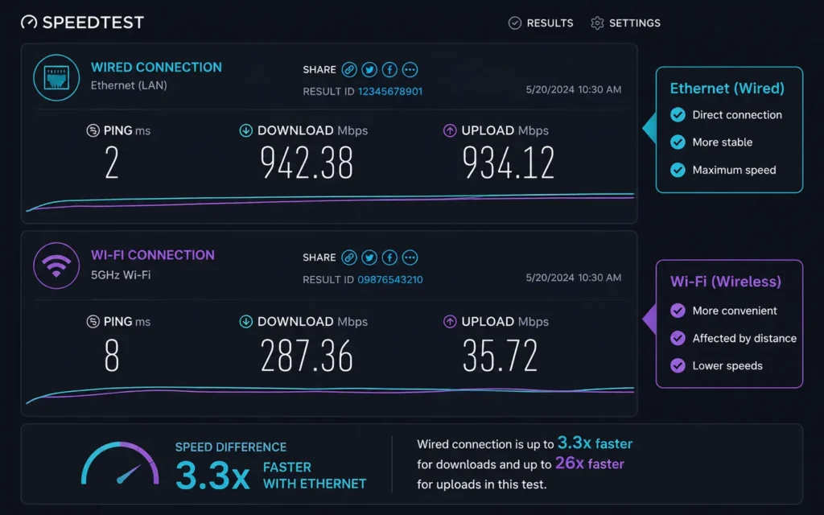Click the Settings gear icon
Screen dimensions: 824x515
(x=597, y=23)
